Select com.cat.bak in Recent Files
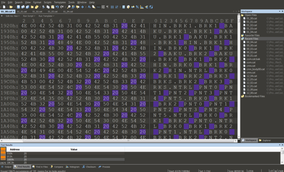 pos(253,59)
